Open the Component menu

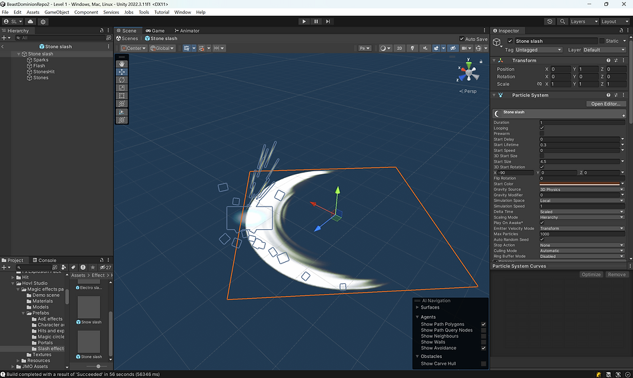coord(86,12)
